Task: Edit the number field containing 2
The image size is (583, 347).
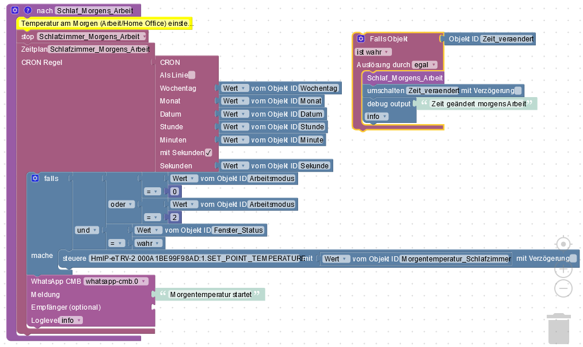Action: pyautogui.click(x=174, y=218)
